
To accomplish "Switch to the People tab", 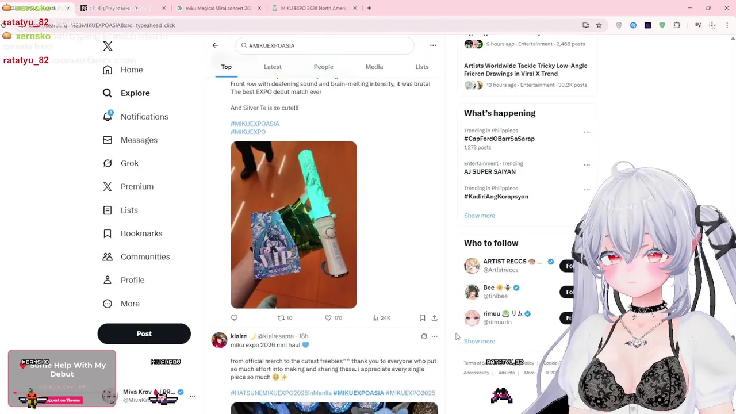I will click(x=323, y=67).
